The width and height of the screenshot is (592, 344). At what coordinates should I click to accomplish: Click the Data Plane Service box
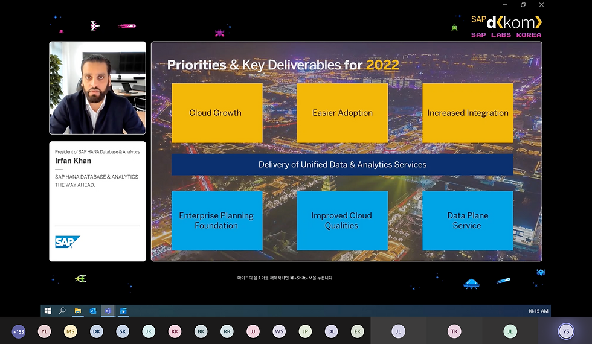tap(468, 221)
